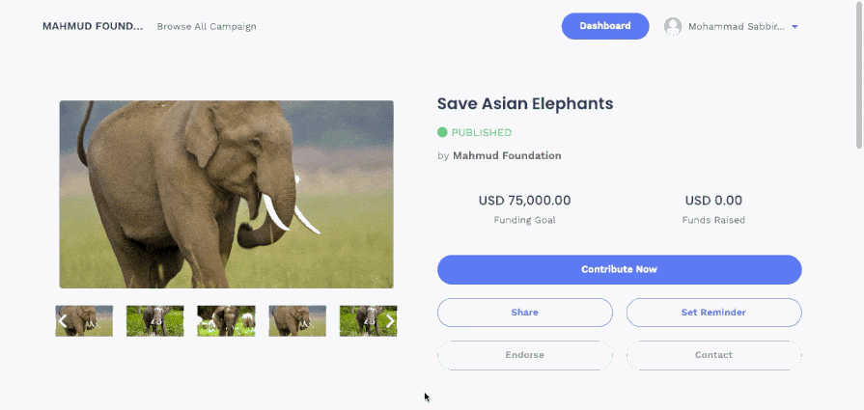The image size is (864, 410).
Task: Open Browse All Campaign link
Action: (207, 26)
